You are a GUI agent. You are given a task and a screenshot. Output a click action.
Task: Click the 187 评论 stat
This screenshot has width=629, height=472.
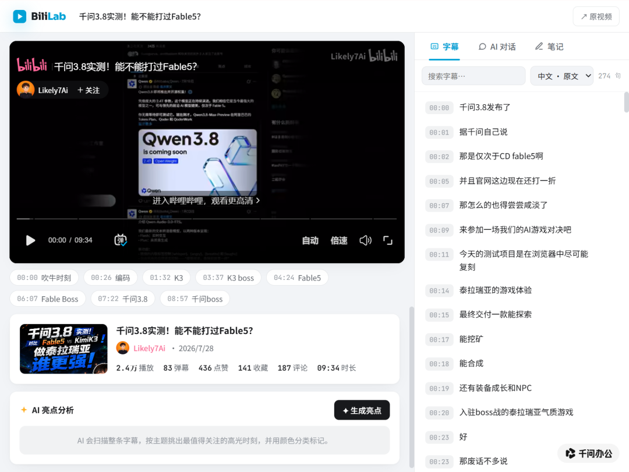[x=292, y=368]
